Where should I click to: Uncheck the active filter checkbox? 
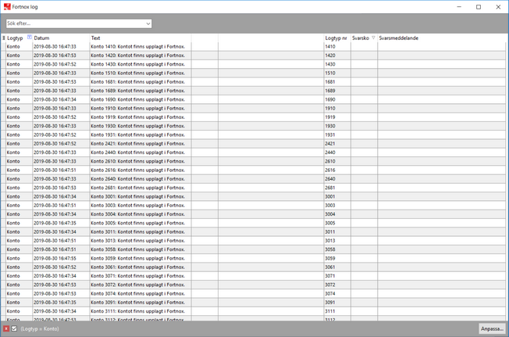click(14, 328)
